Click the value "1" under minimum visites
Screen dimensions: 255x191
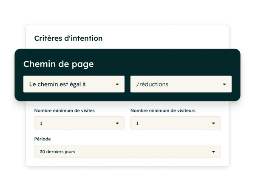tap(41, 124)
